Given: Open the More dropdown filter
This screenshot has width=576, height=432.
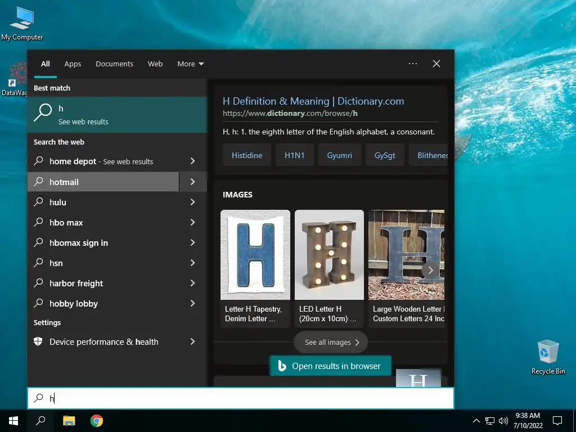Looking at the screenshot, I should (190, 64).
